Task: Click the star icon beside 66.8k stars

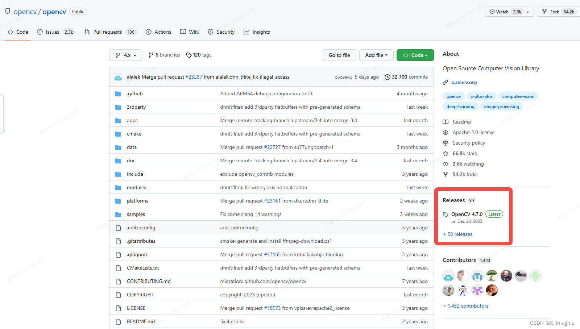Action: coord(446,154)
